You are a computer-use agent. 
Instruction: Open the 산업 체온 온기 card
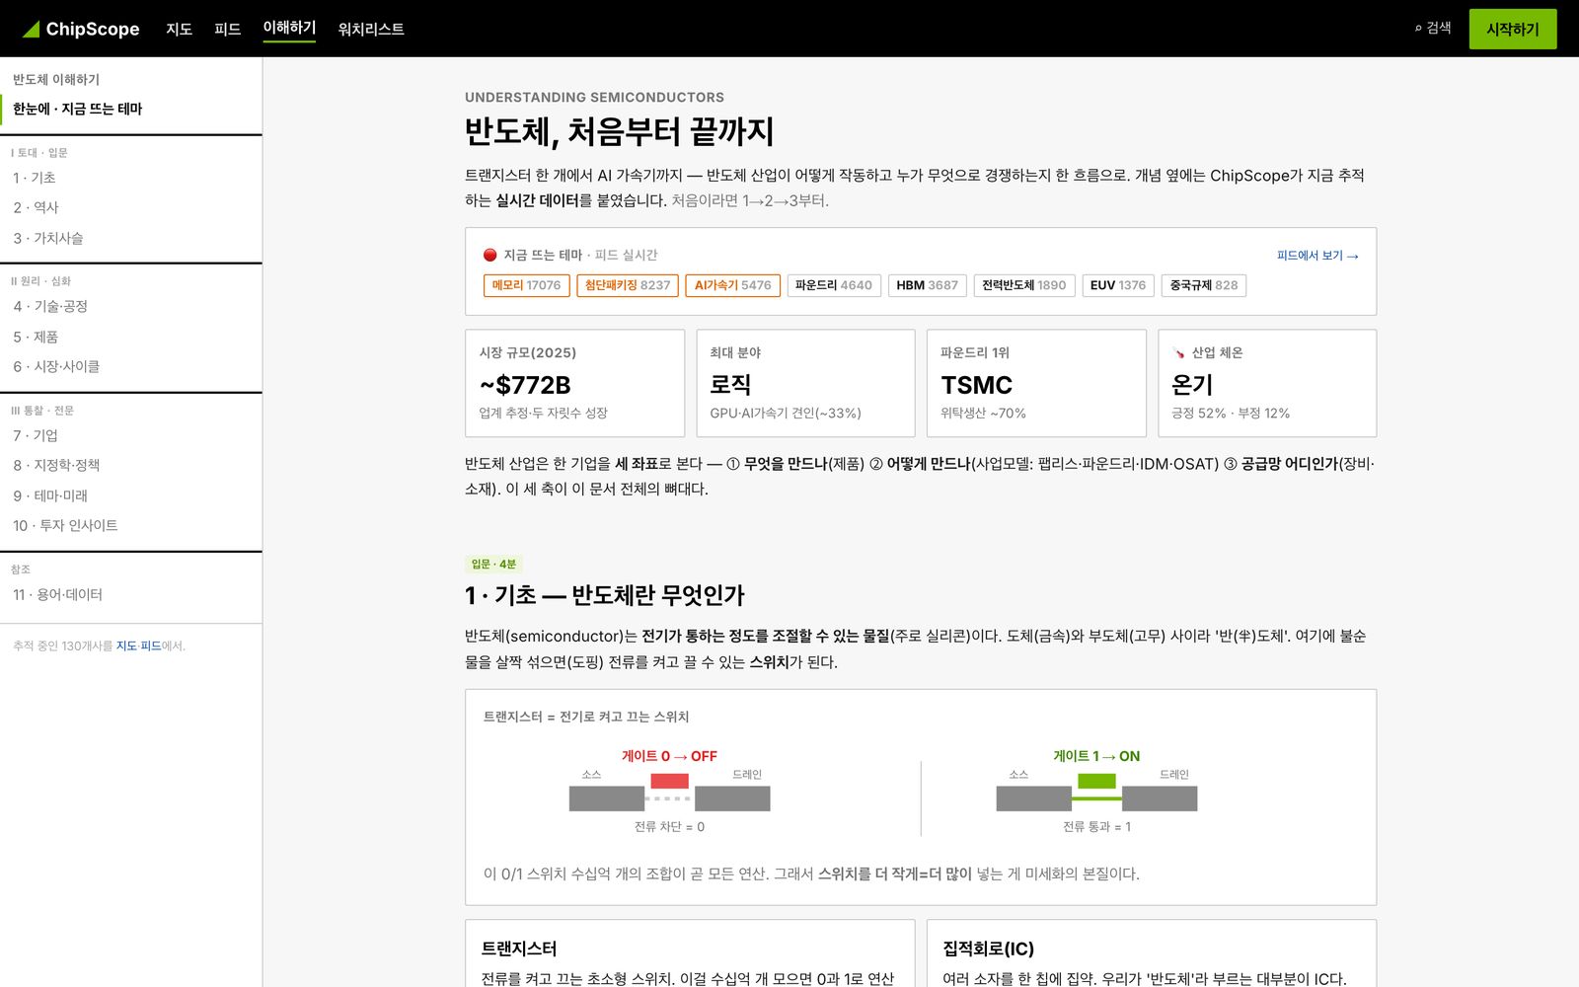1267,383
